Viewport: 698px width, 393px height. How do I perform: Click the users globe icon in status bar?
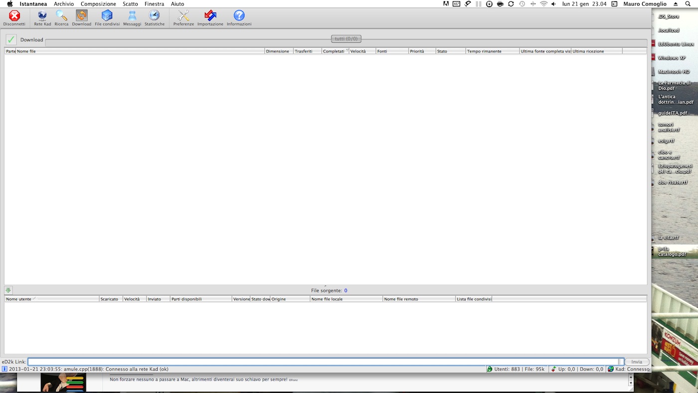(490, 369)
